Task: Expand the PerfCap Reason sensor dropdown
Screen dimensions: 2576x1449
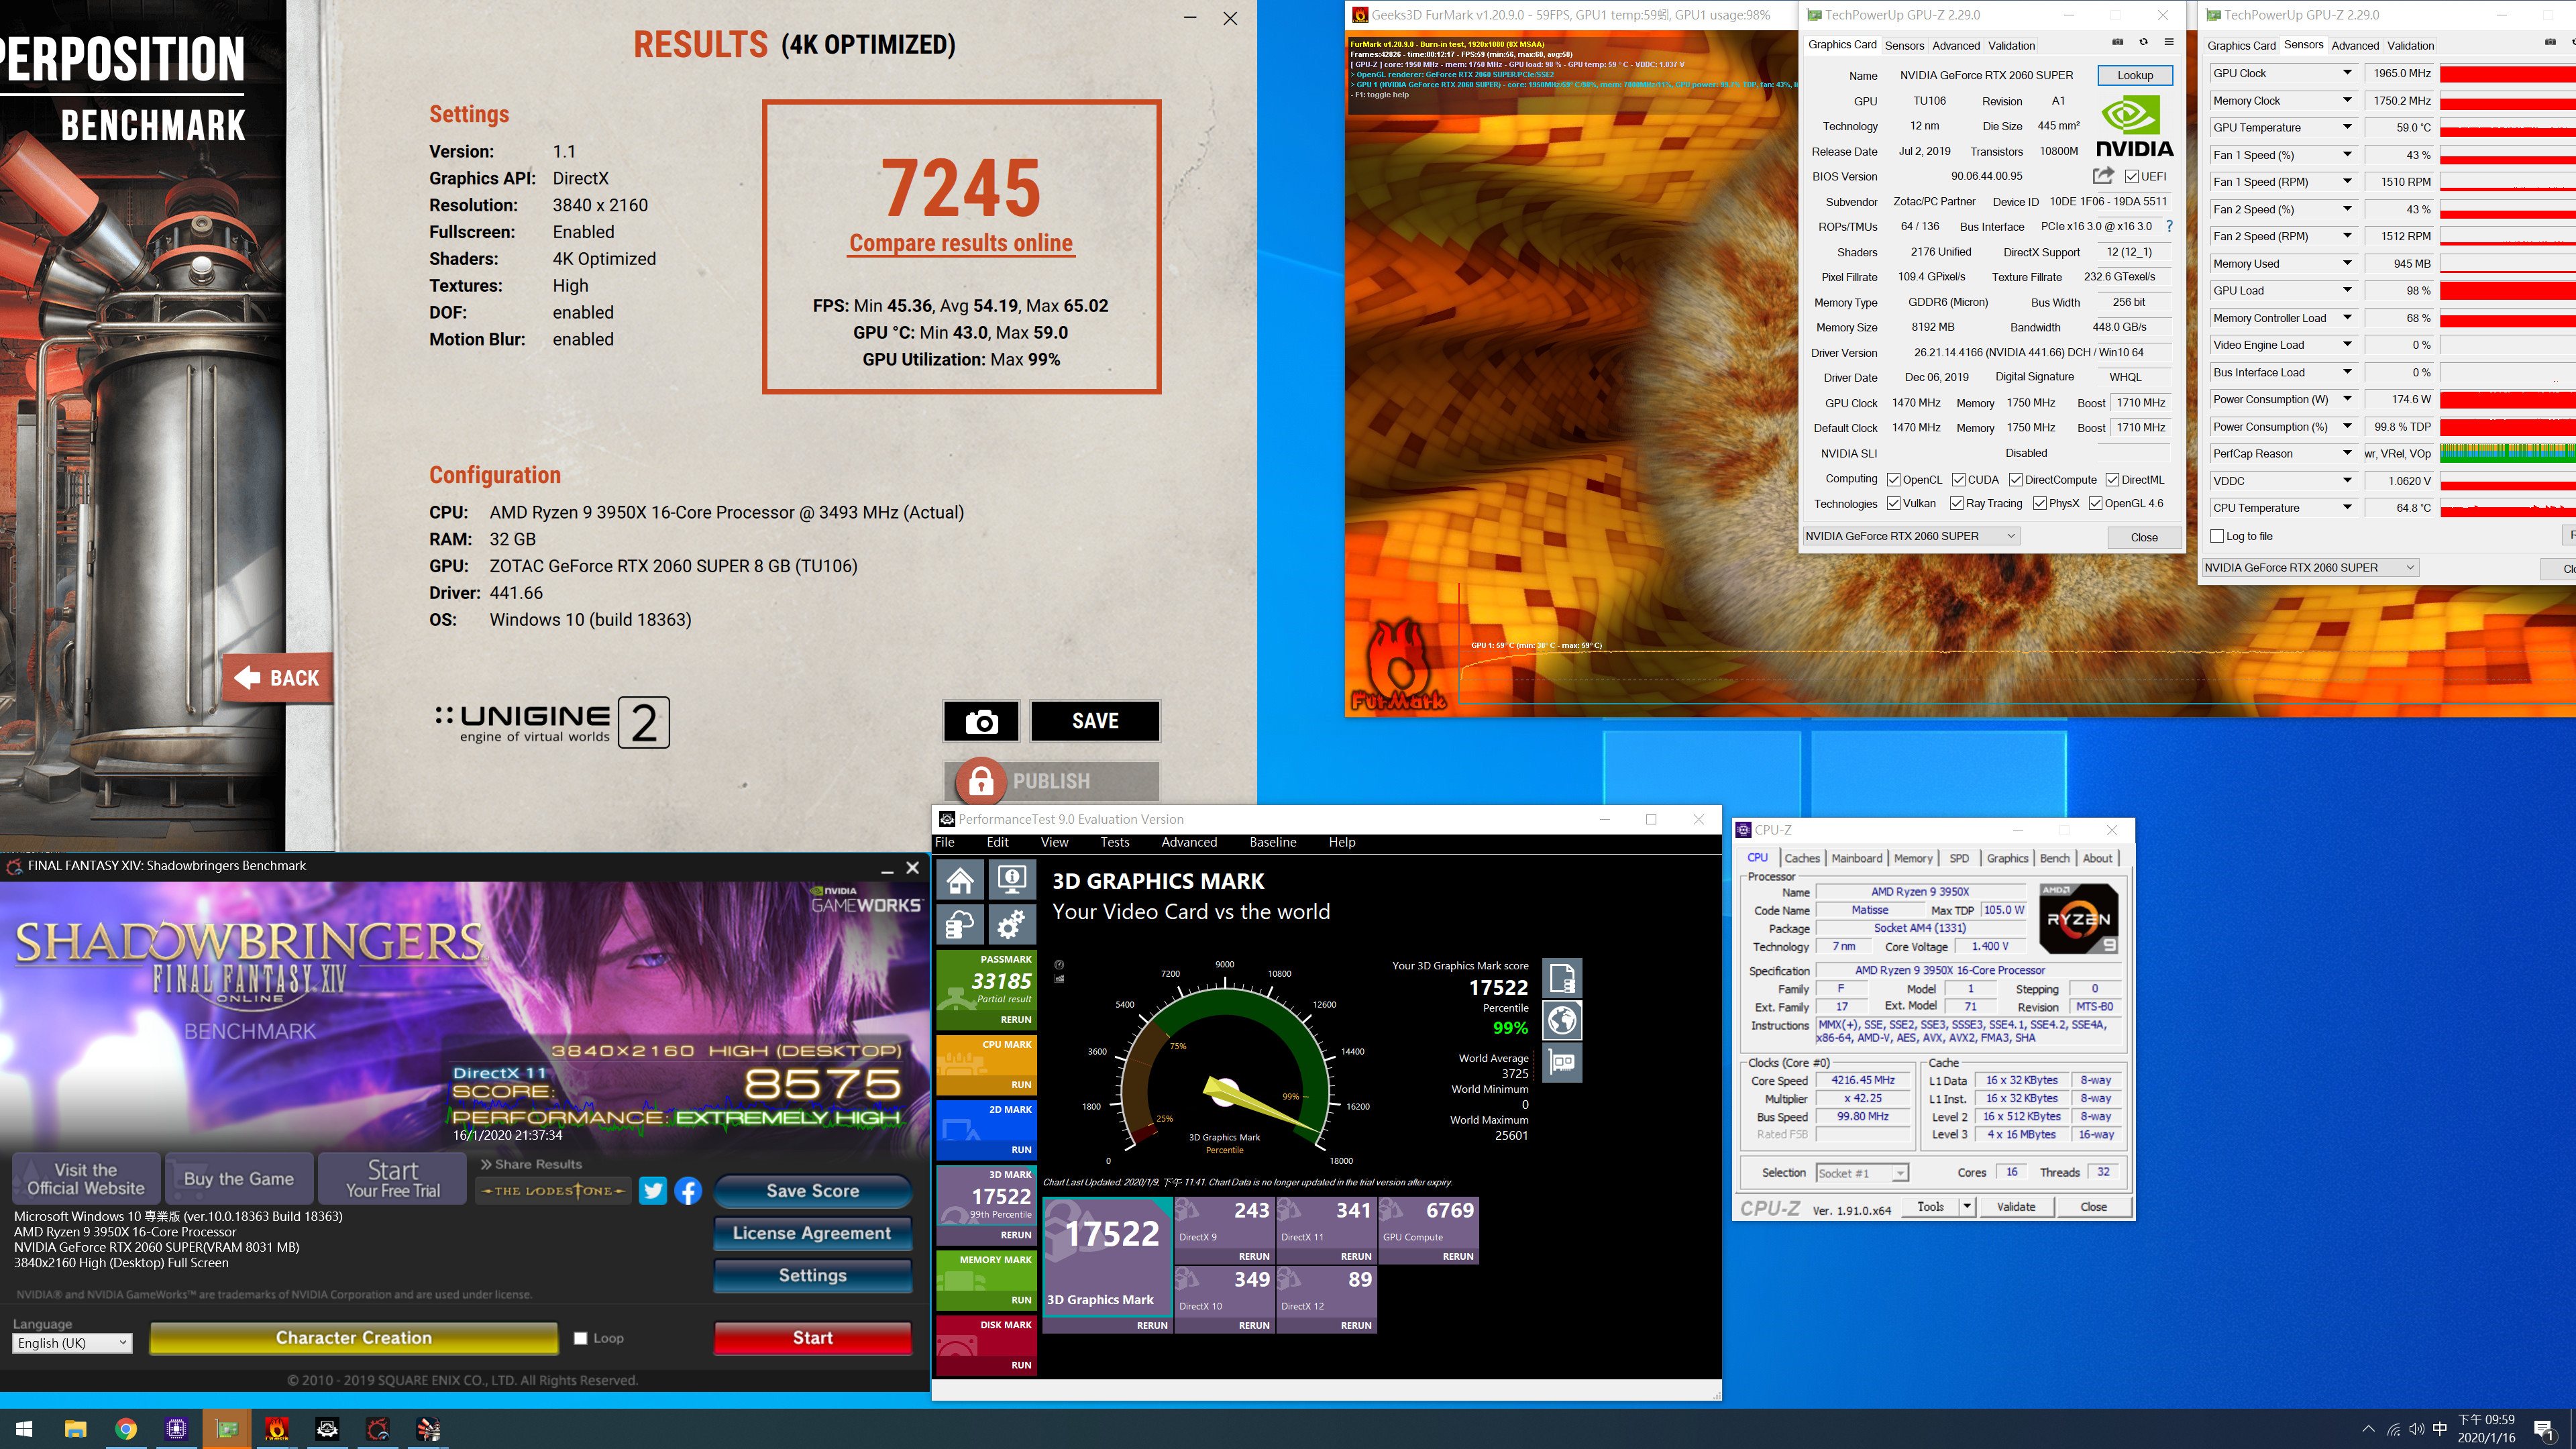Action: tap(2347, 453)
